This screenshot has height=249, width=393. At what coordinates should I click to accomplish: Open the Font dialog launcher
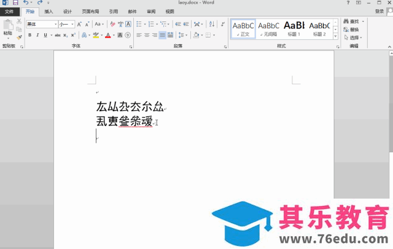(x=131, y=47)
